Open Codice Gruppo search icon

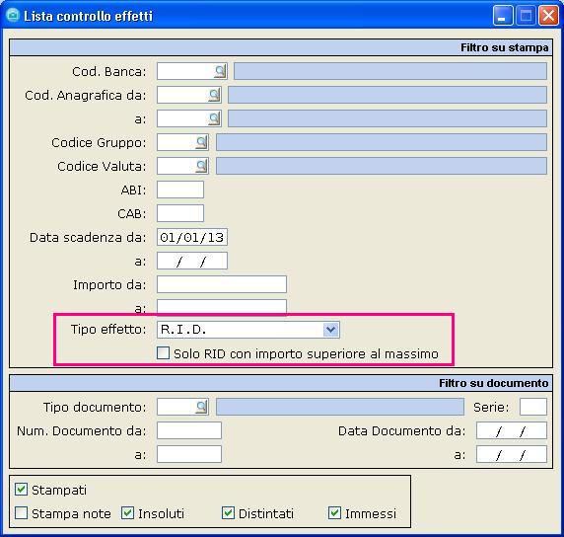[x=202, y=142]
